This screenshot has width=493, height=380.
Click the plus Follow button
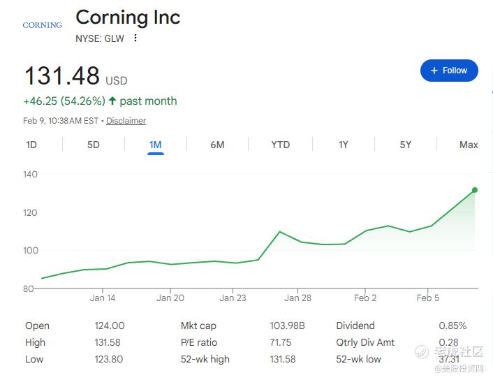coord(449,71)
